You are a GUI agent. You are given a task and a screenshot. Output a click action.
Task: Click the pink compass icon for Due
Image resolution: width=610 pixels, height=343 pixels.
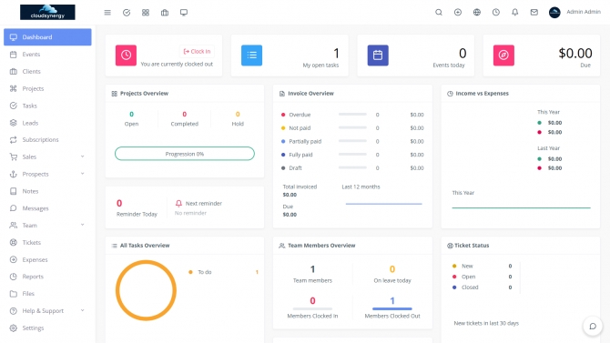[503, 55]
